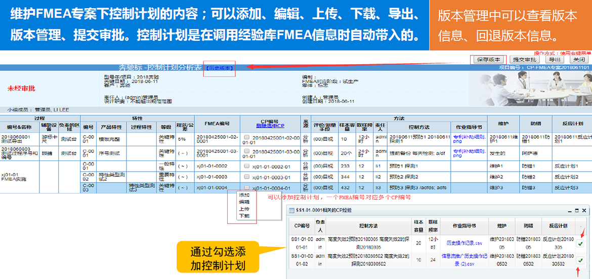592x279 pixels.
Task: Close the related CP experience popup
Action: click(x=584, y=210)
